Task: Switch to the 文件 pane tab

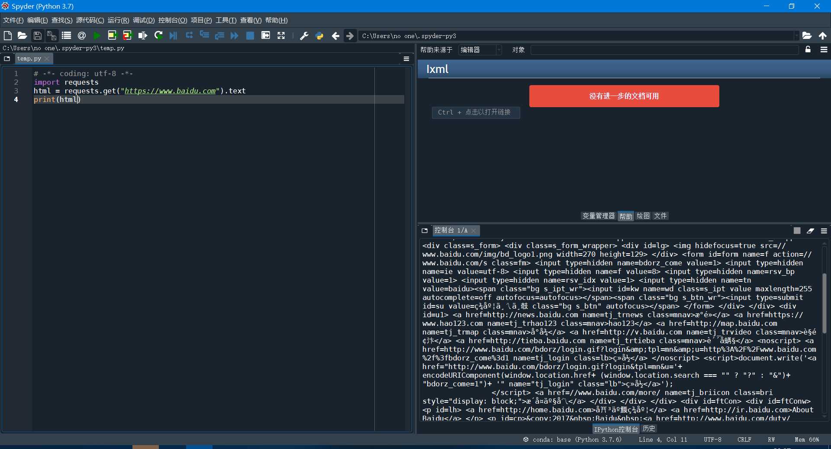Action: (x=660, y=216)
